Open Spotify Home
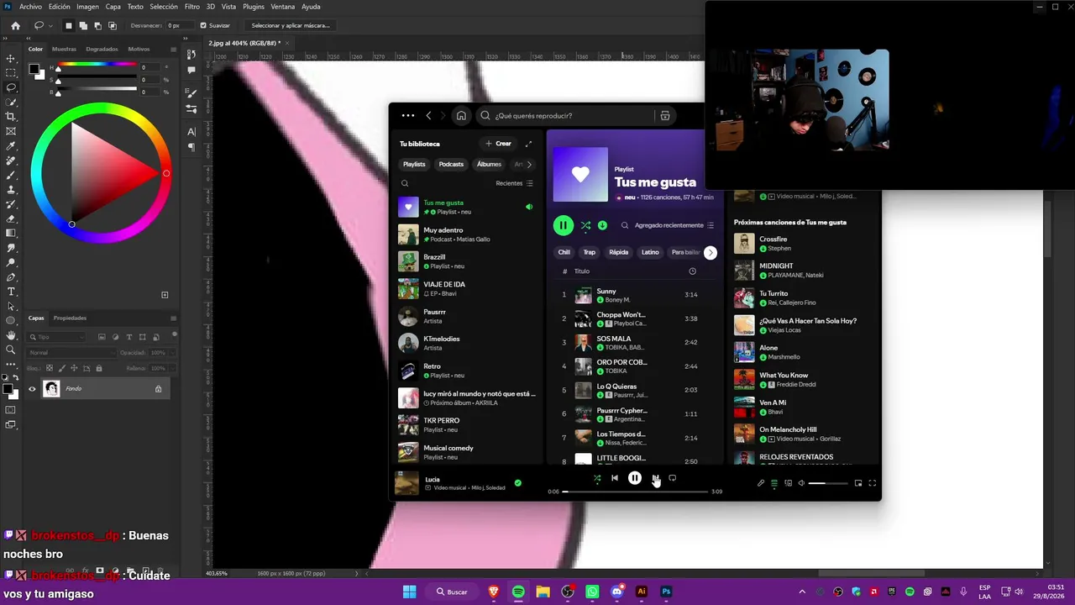Image resolution: width=1075 pixels, height=605 pixels. click(461, 116)
